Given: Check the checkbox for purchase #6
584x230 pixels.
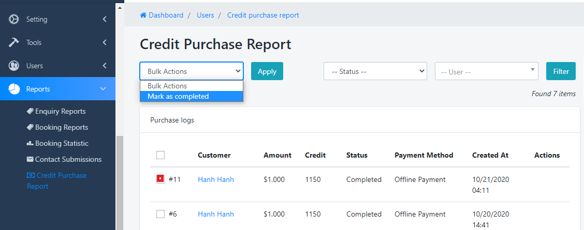Looking at the screenshot, I should (160, 214).
